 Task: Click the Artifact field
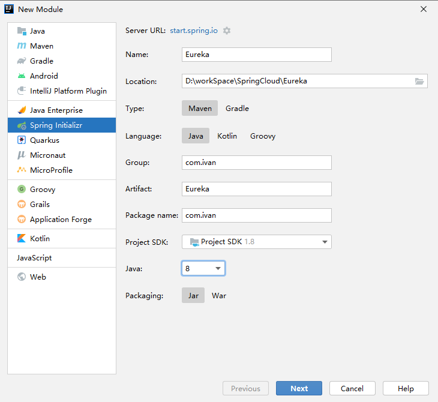[x=257, y=189]
